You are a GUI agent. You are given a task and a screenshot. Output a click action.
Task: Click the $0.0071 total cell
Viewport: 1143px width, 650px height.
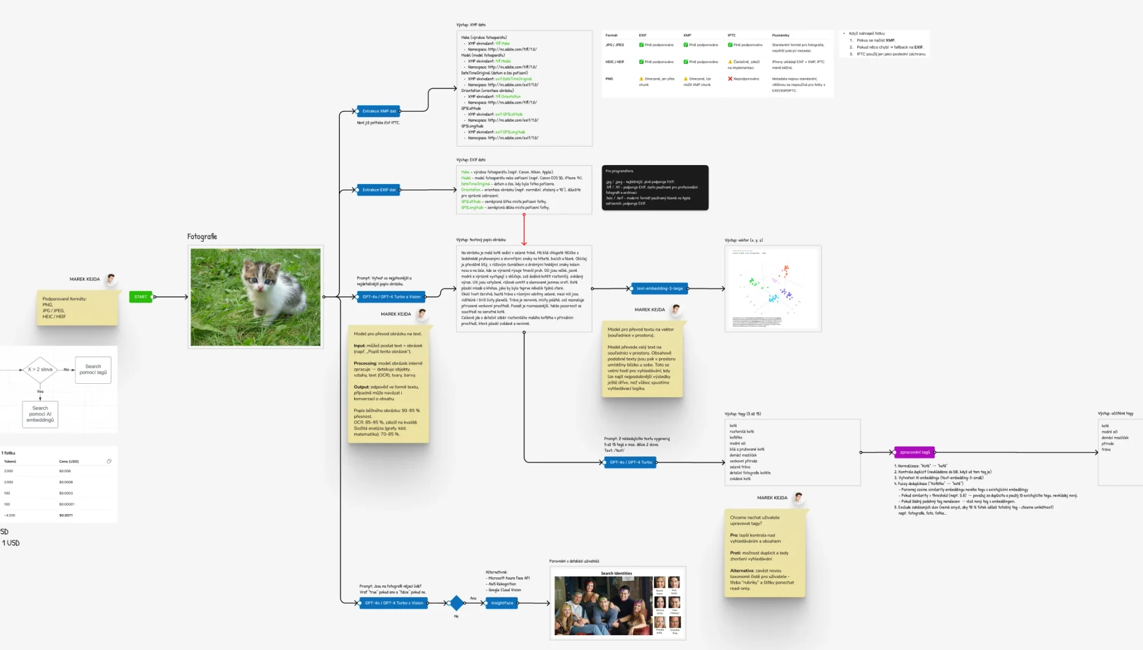point(66,515)
